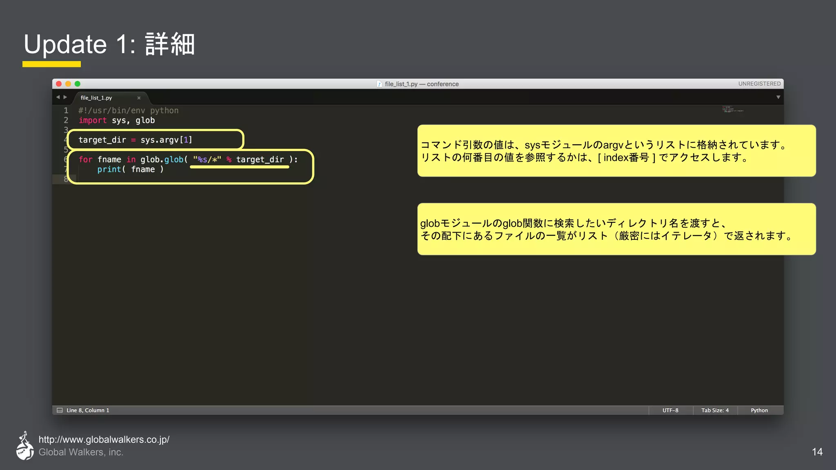Click line number 2 in the gutter
836x470 pixels.
pos(66,120)
